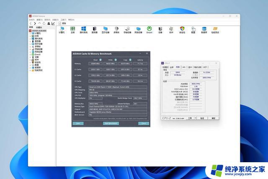Switch to the Bench tab in CPU-Z

[x=198, y=67]
